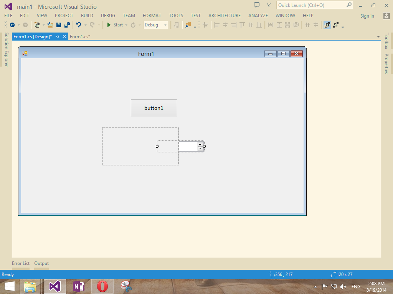This screenshot has width=393, height=294.
Task: Click the account avatar icon
Action: 386,16
